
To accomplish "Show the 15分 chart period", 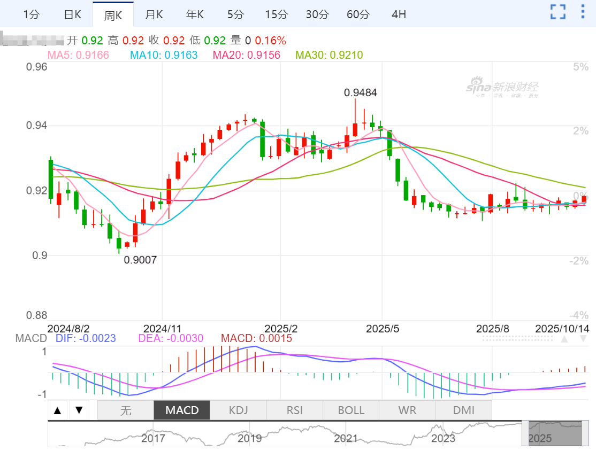I will point(276,14).
